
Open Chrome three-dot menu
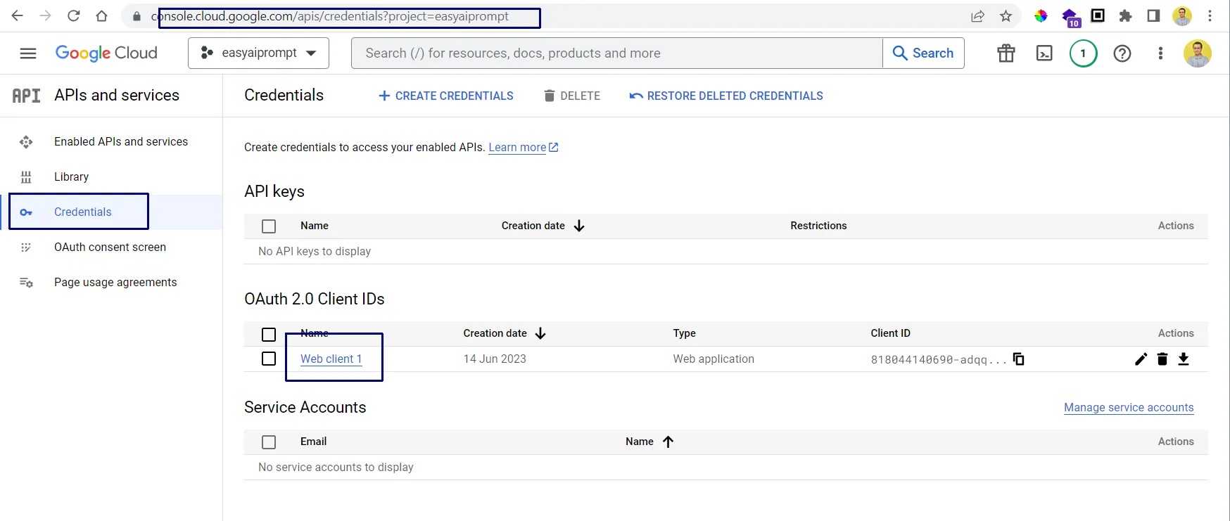[x=1210, y=15]
